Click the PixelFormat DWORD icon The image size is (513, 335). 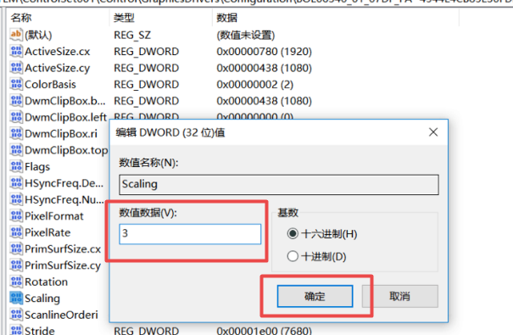pyautogui.click(x=16, y=215)
